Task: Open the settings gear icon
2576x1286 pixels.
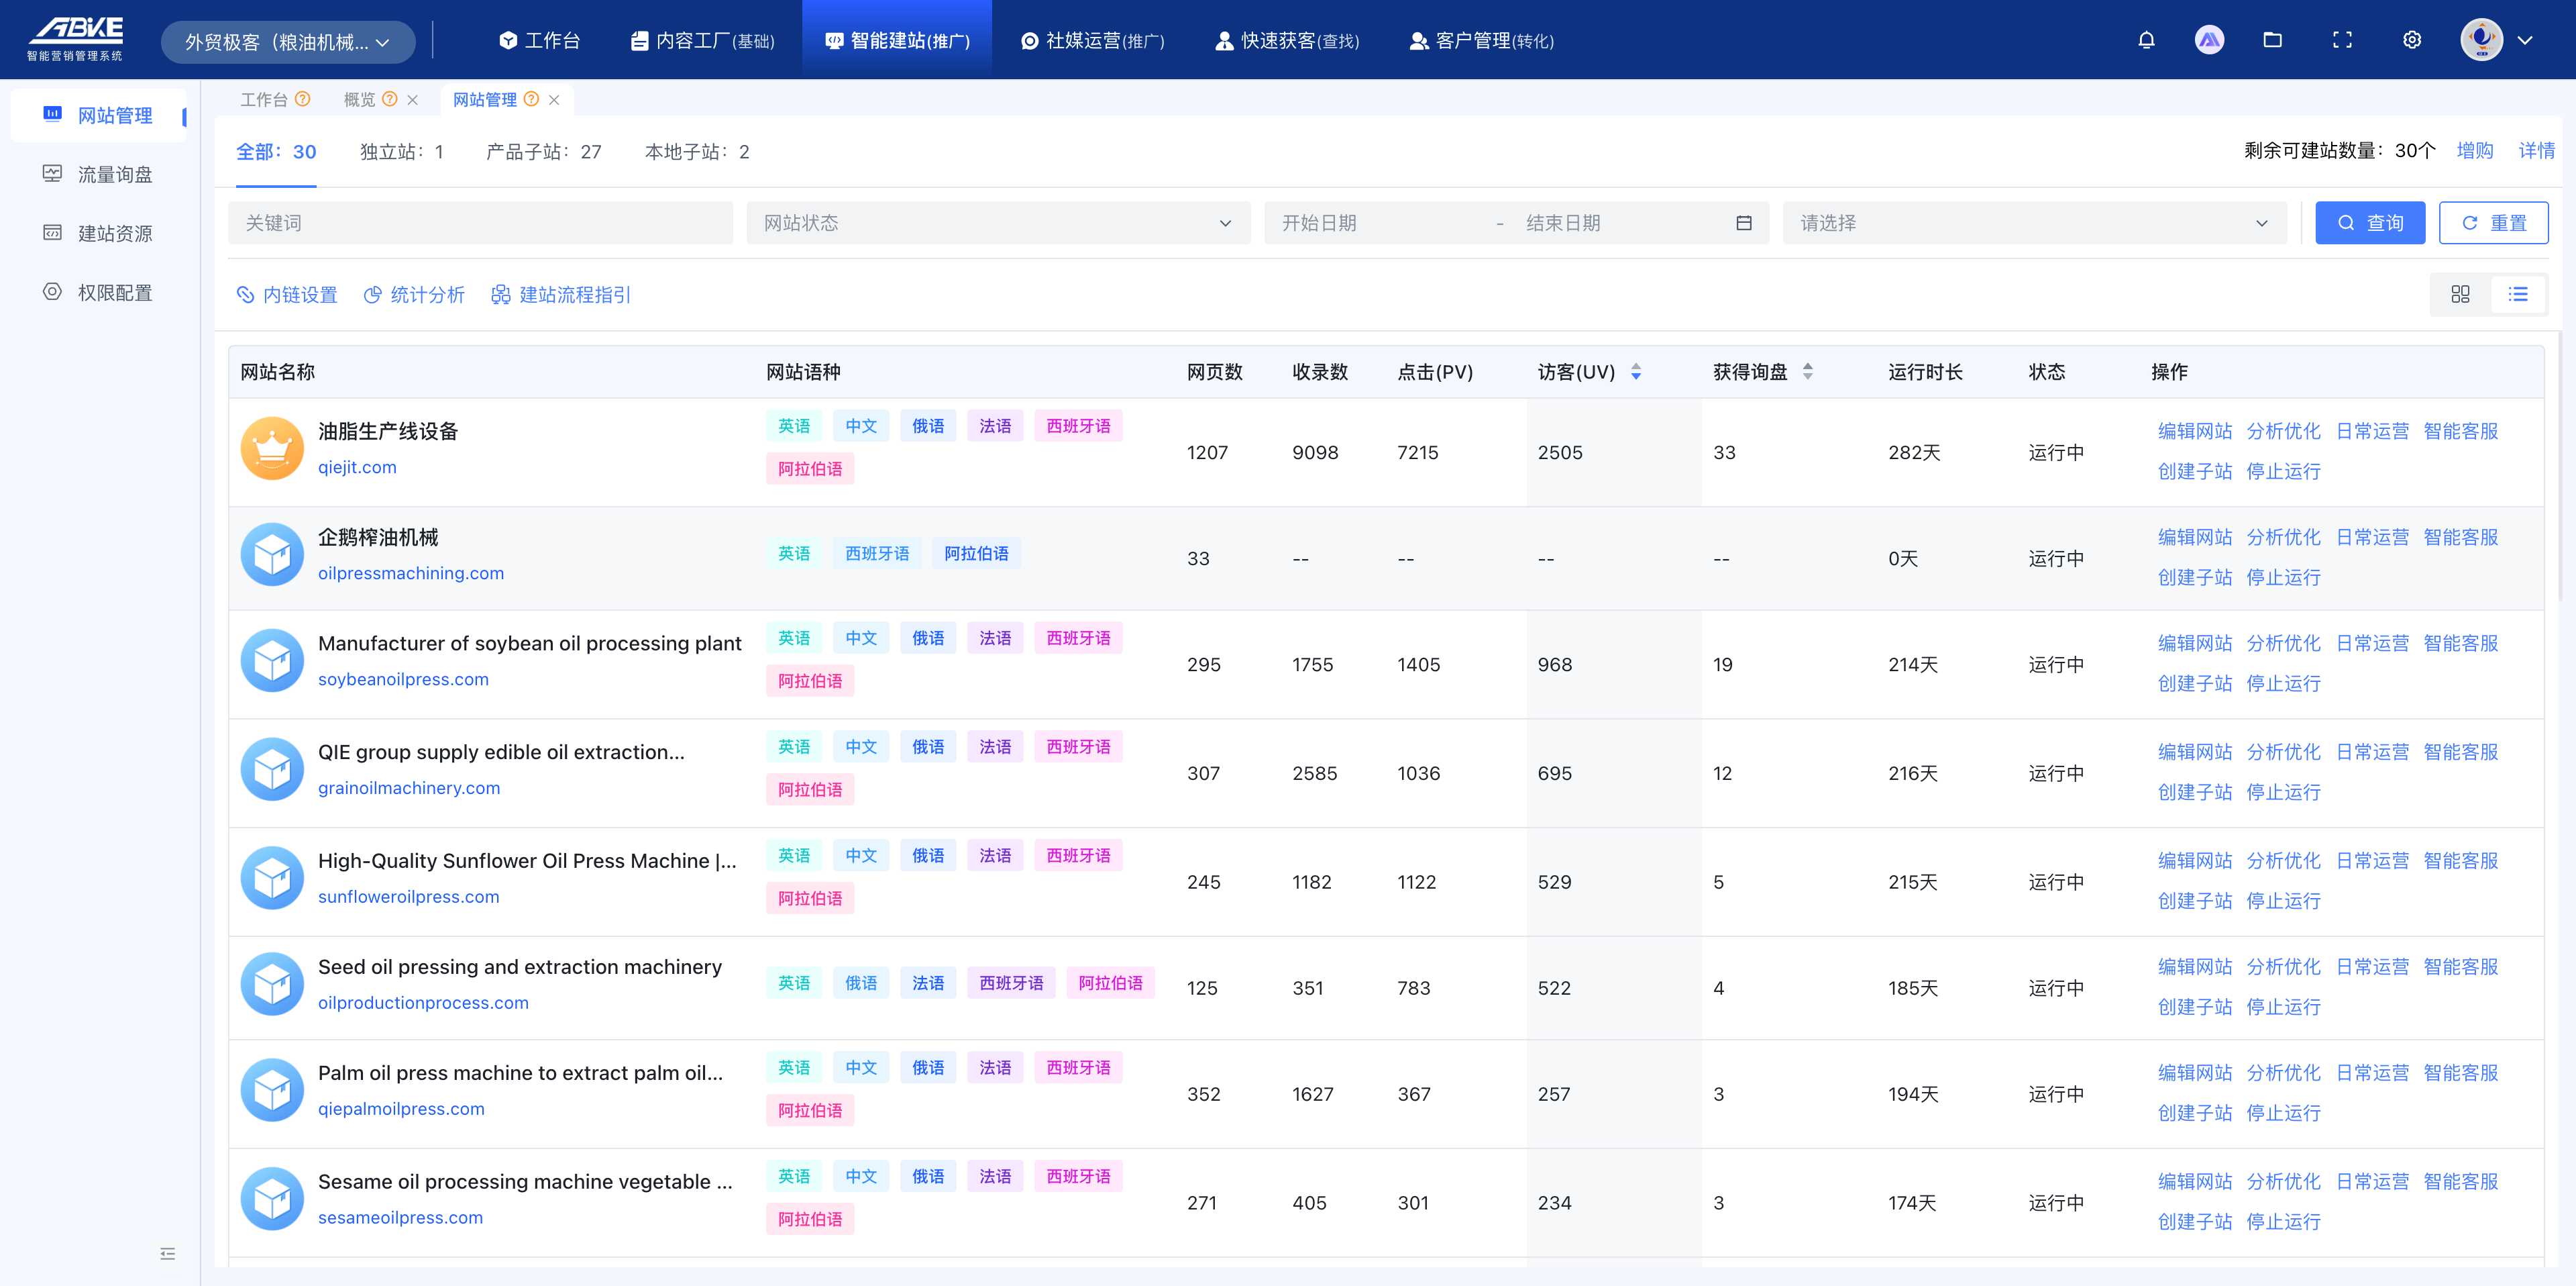Action: (x=2412, y=40)
